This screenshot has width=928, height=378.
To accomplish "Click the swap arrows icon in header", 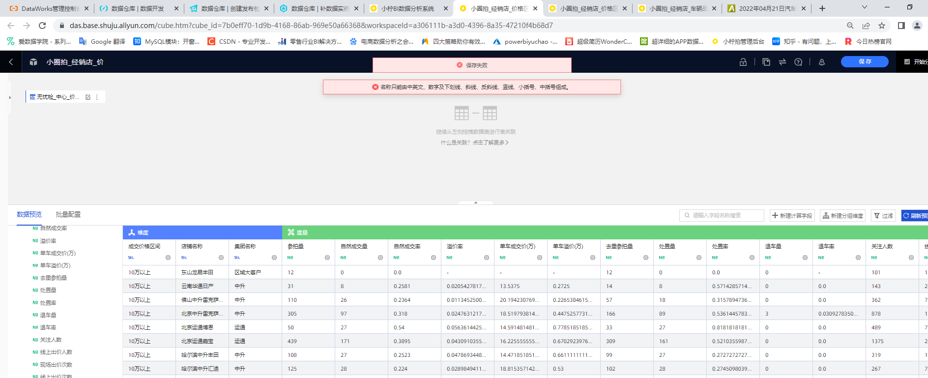I will (x=783, y=62).
